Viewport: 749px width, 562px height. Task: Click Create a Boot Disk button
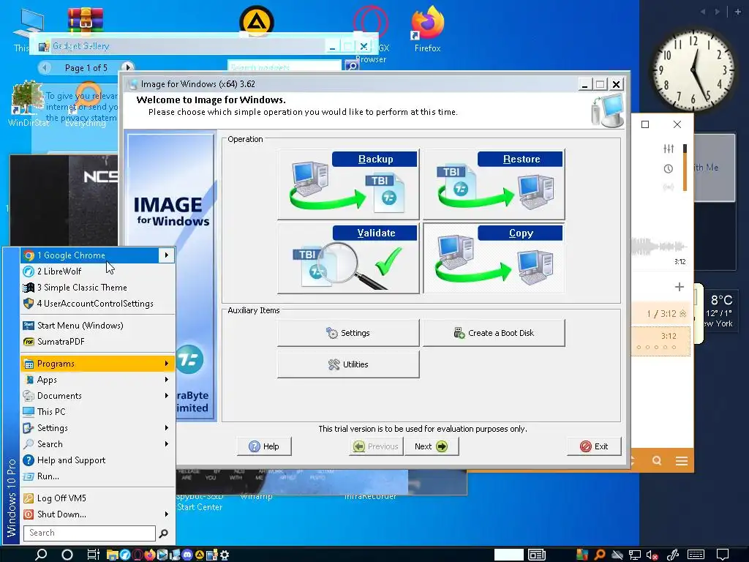[494, 333]
